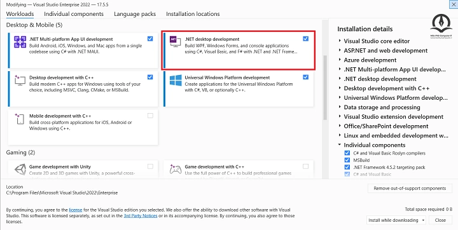Open the license link
This screenshot has width=458, height=230.
pyautogui.click(x=75, y=210)
